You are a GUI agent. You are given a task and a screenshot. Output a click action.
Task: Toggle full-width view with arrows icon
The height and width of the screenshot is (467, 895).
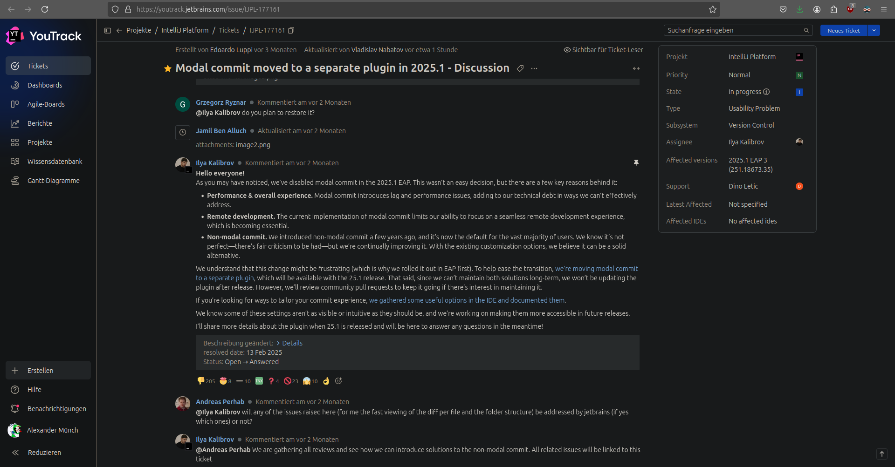[x=636, y=68]
